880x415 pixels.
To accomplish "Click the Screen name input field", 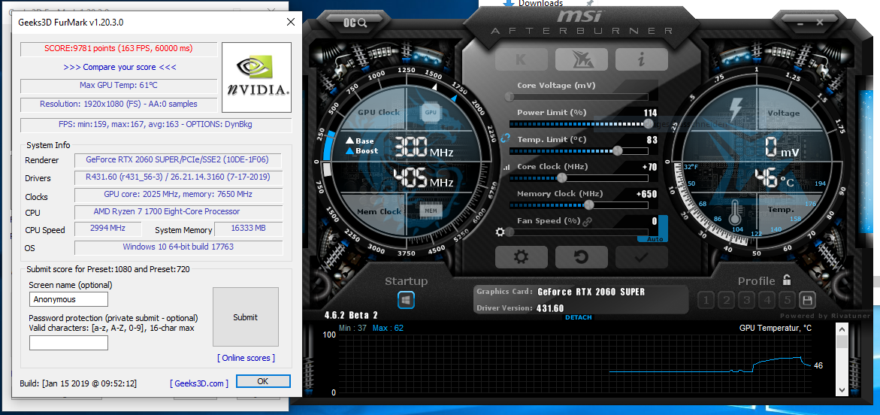I will [68, 299].
